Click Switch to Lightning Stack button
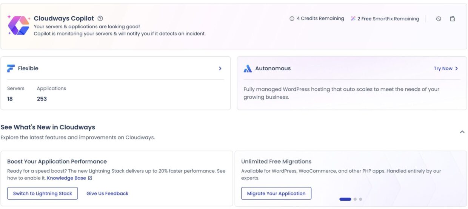The image size is (468, 209). tap(43, 193)
